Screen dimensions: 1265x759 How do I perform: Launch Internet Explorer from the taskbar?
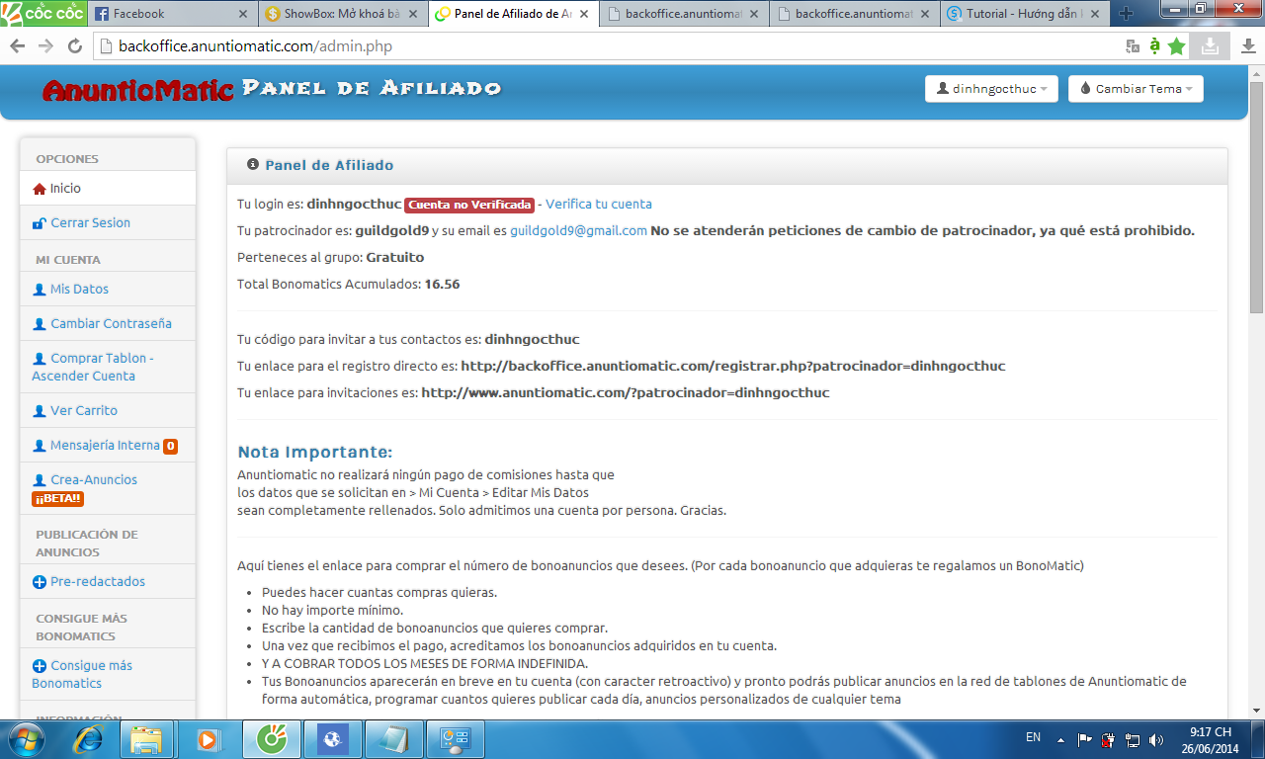pos(88,738)
